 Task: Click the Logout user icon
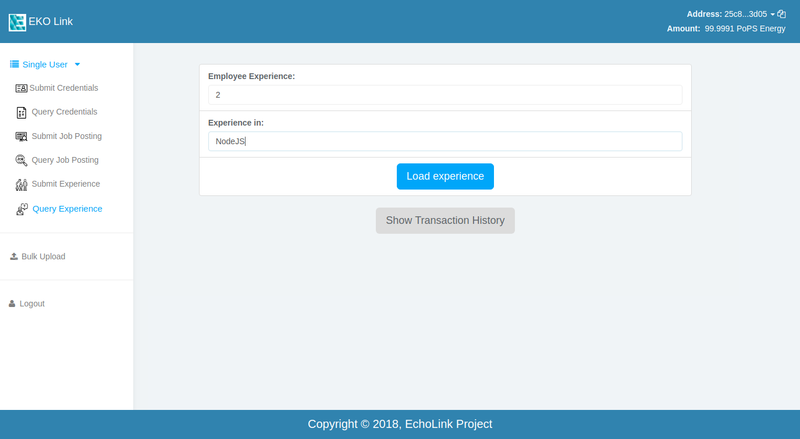12,304
